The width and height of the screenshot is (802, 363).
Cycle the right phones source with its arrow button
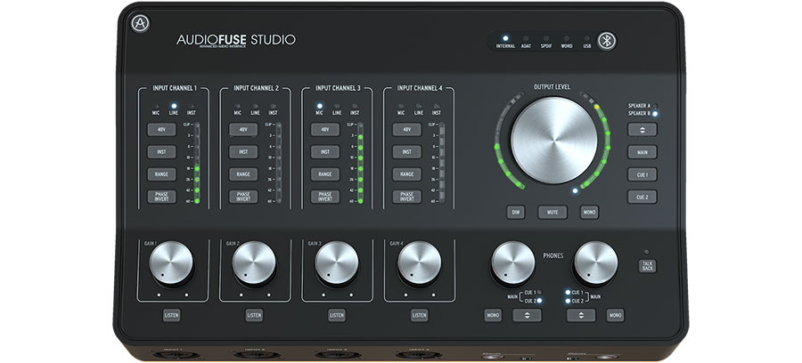(581, 315)
